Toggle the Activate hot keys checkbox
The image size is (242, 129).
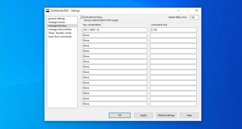82,17
